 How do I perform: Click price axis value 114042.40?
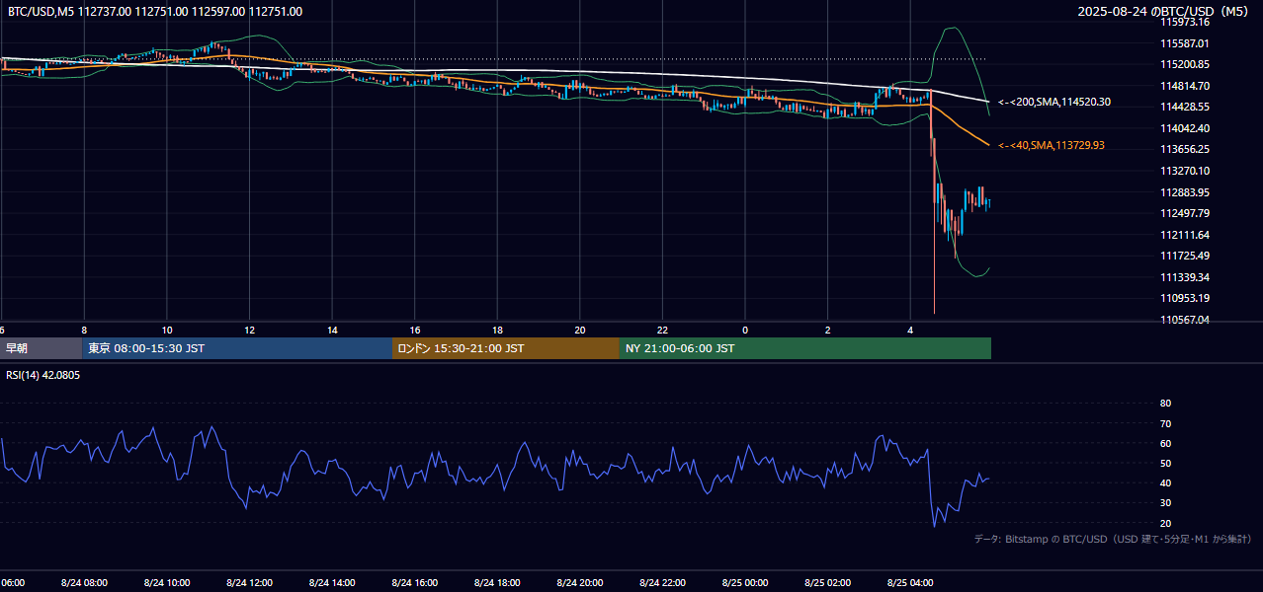point(1185,128)
